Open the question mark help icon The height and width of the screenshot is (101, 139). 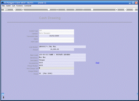pyautogui.click(x=14, y=10)
